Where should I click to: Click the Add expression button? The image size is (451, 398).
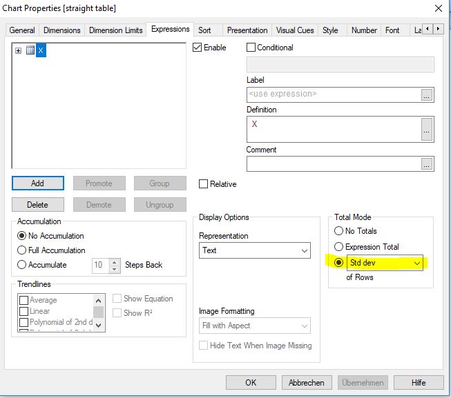click(38, 183)
